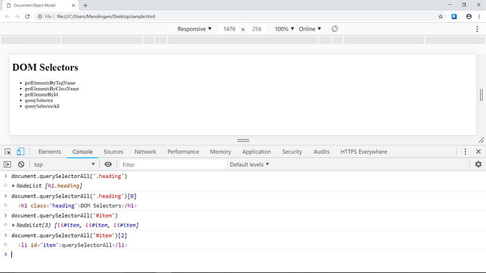Switch to the Audits tab

321,152
